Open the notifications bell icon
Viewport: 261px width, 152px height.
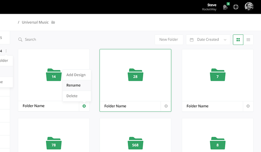225,7
